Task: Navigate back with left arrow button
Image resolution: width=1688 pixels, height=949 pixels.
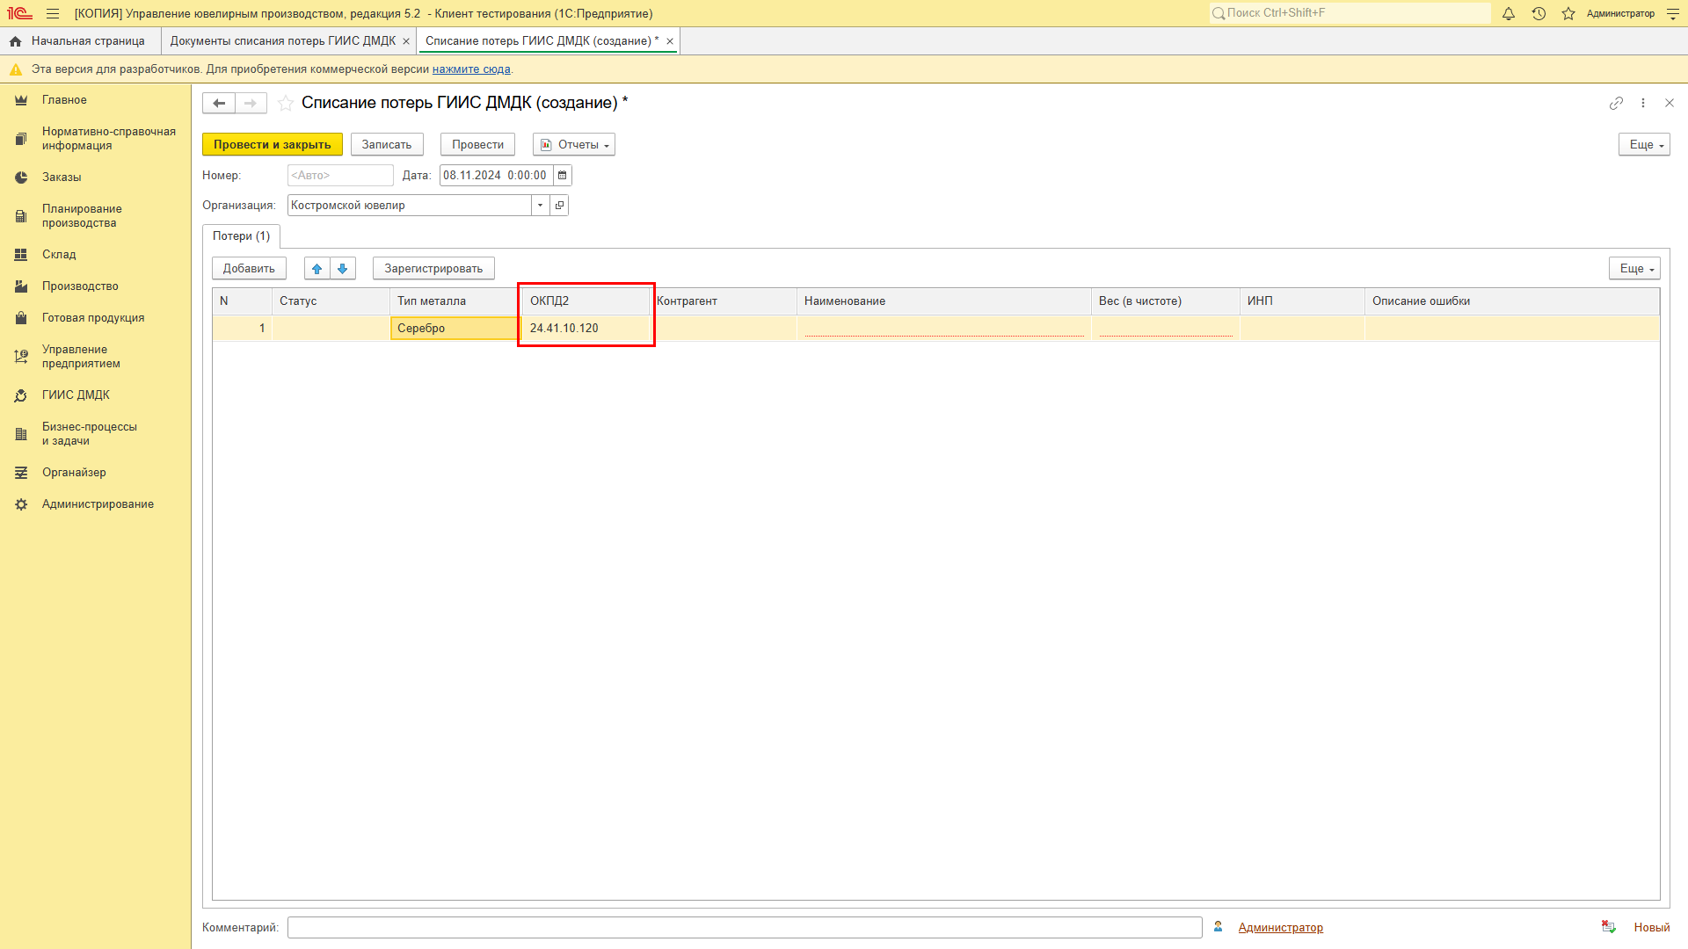Action: click(x=219, y=104)
